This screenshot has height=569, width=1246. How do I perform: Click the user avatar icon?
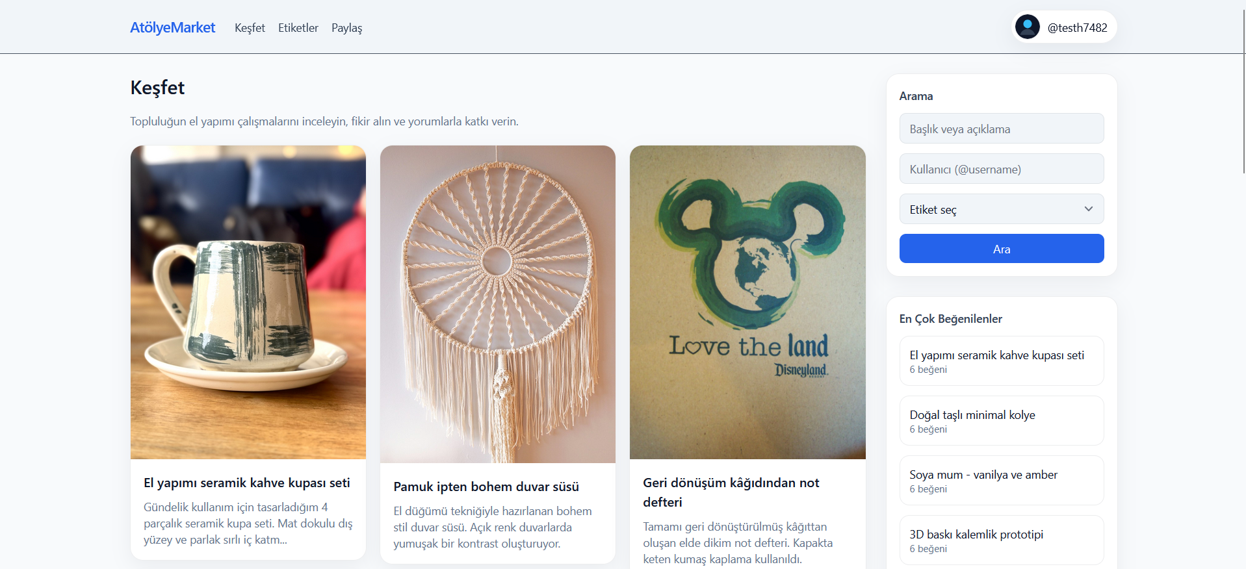pos(1027,27)
